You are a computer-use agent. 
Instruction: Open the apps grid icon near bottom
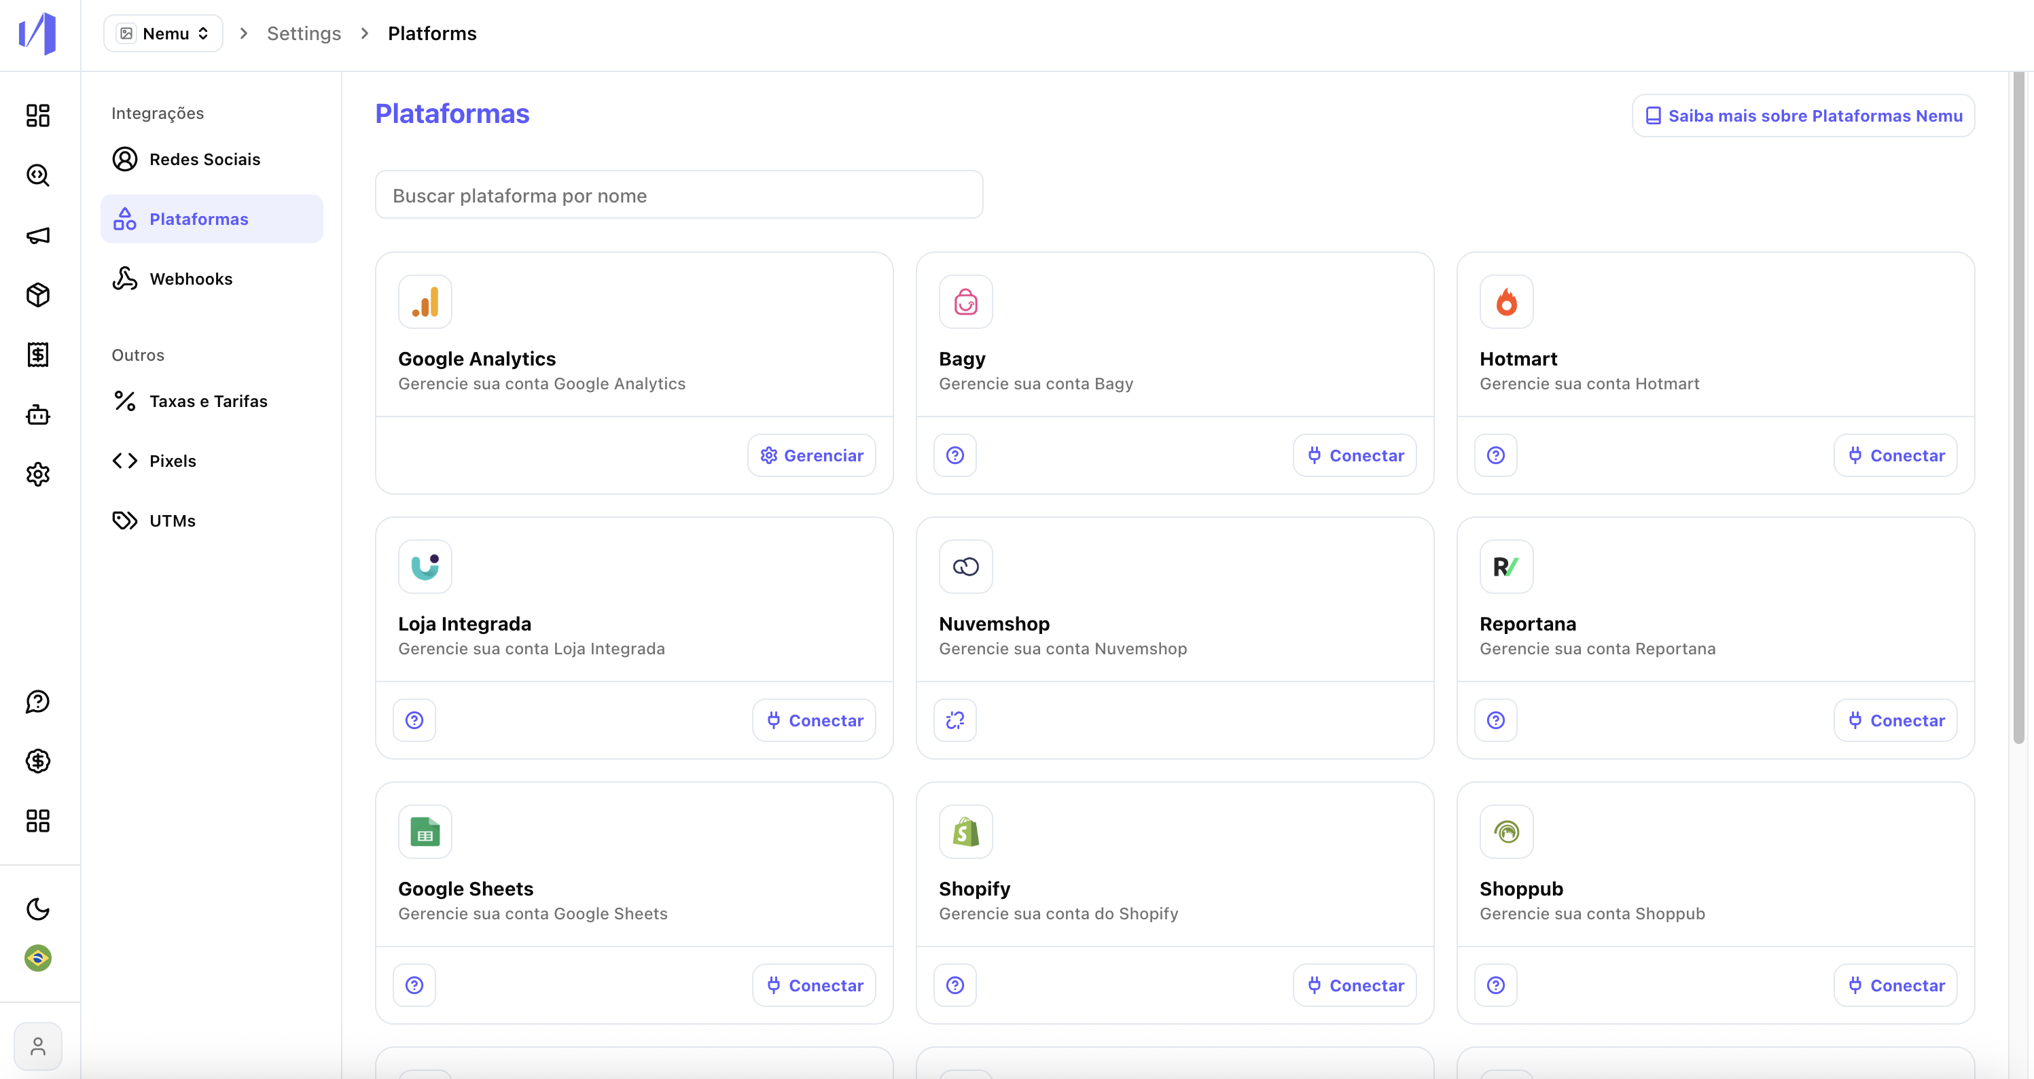pos(38,821)
